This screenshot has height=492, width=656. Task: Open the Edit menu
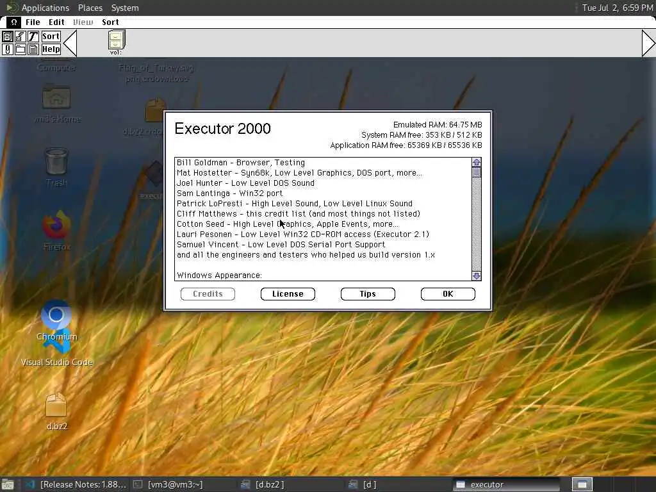pos(56,22)
